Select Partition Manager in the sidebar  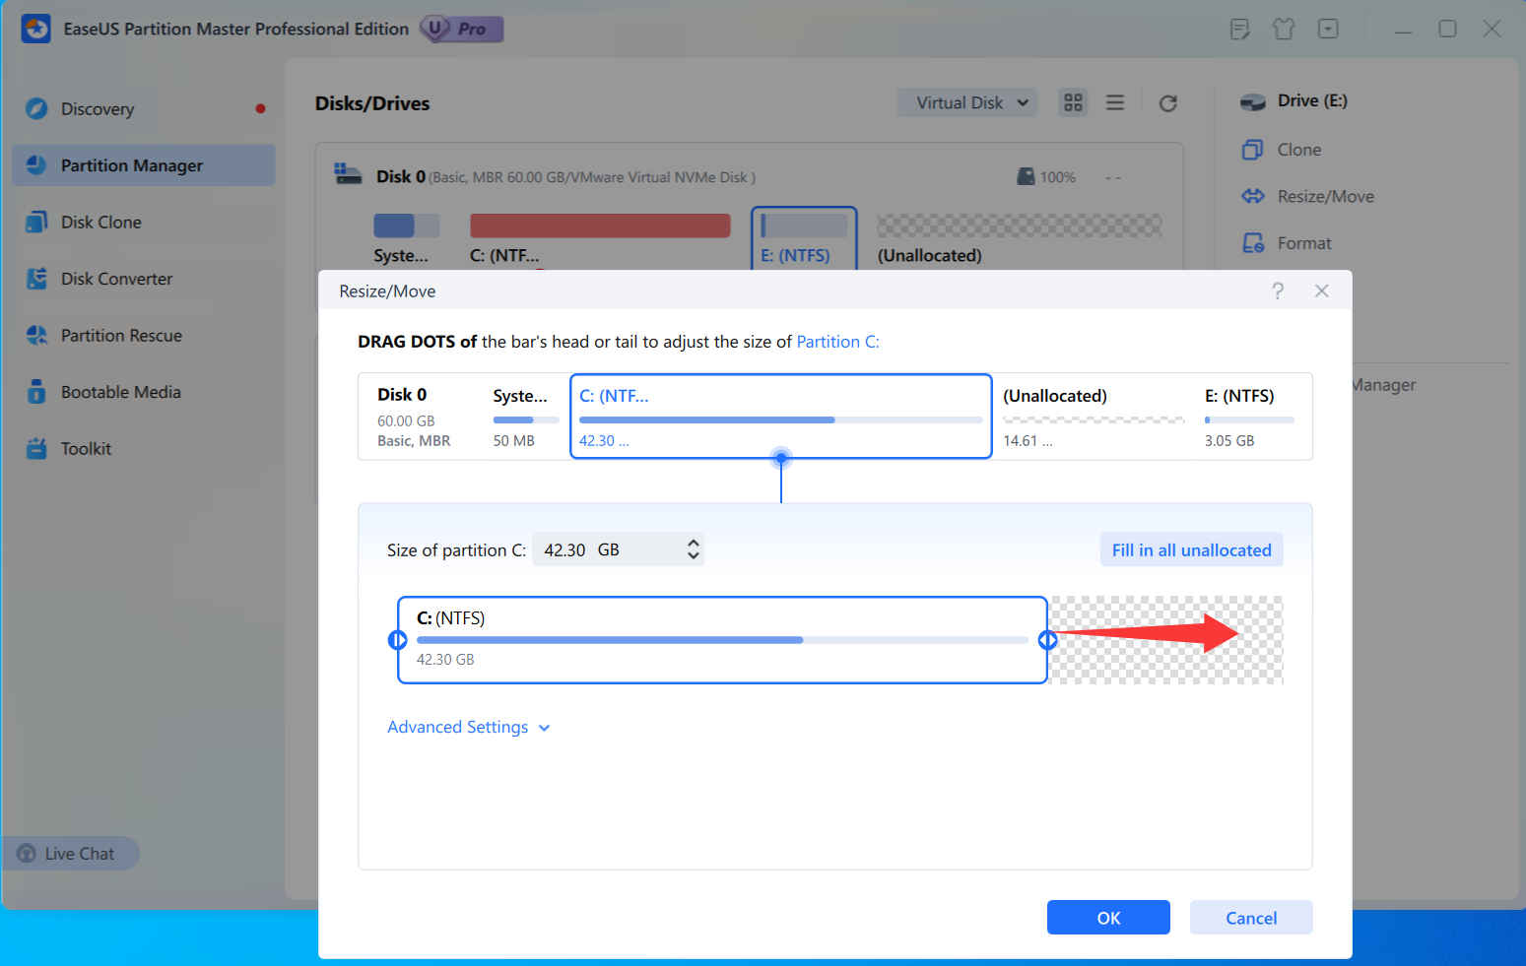[x=144, y=165]
